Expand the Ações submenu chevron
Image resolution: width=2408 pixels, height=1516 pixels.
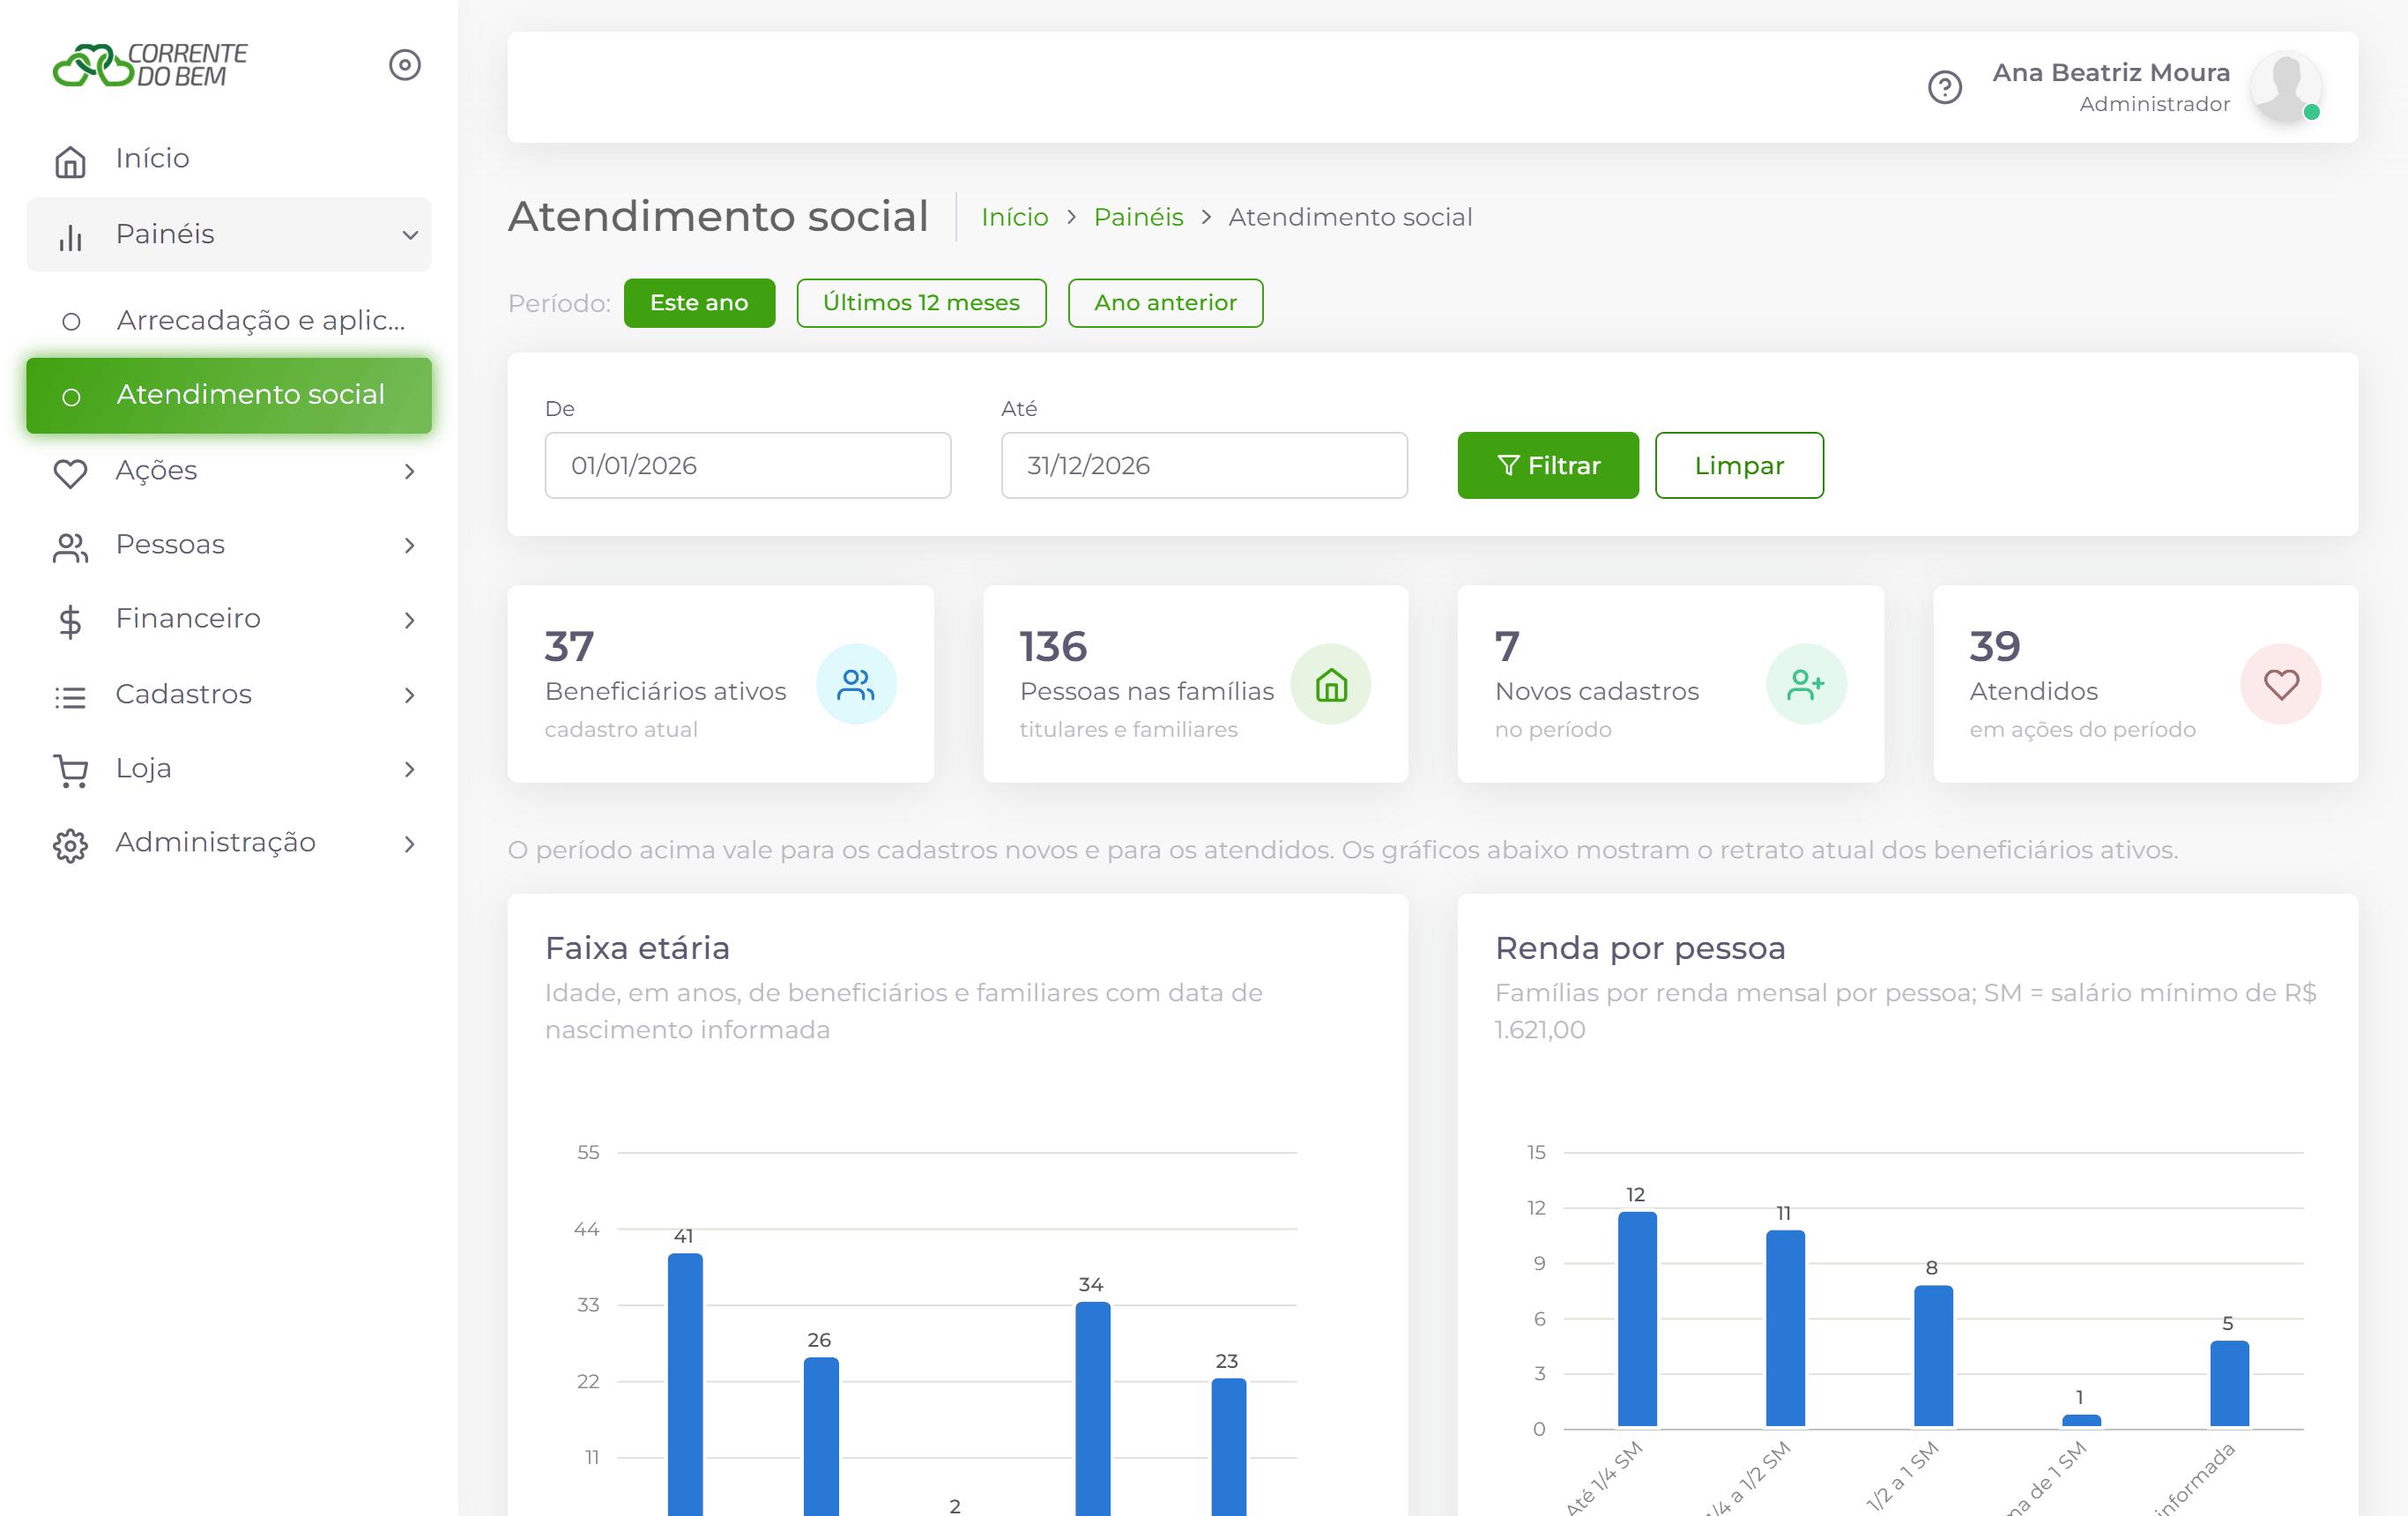[409, 471]
